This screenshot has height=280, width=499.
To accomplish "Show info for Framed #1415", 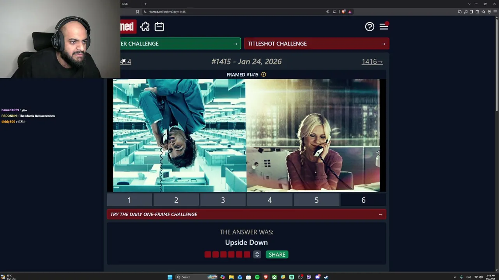I will [x=264, y=75].
